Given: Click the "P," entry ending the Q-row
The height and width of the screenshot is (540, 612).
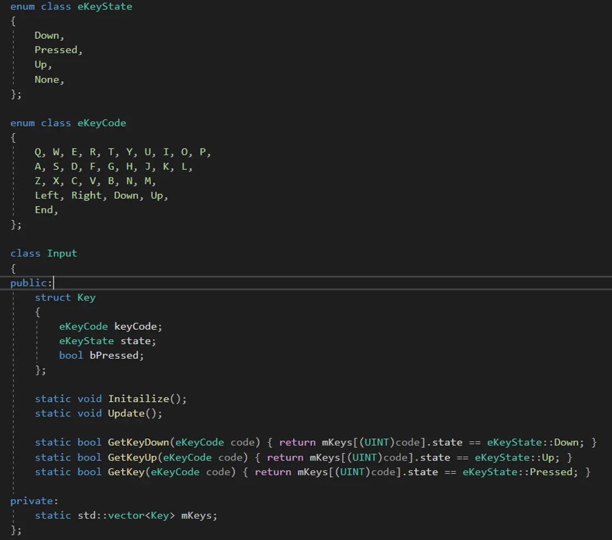Looking at the screenshot, I should pyautogui.click(x=205, y=152).
